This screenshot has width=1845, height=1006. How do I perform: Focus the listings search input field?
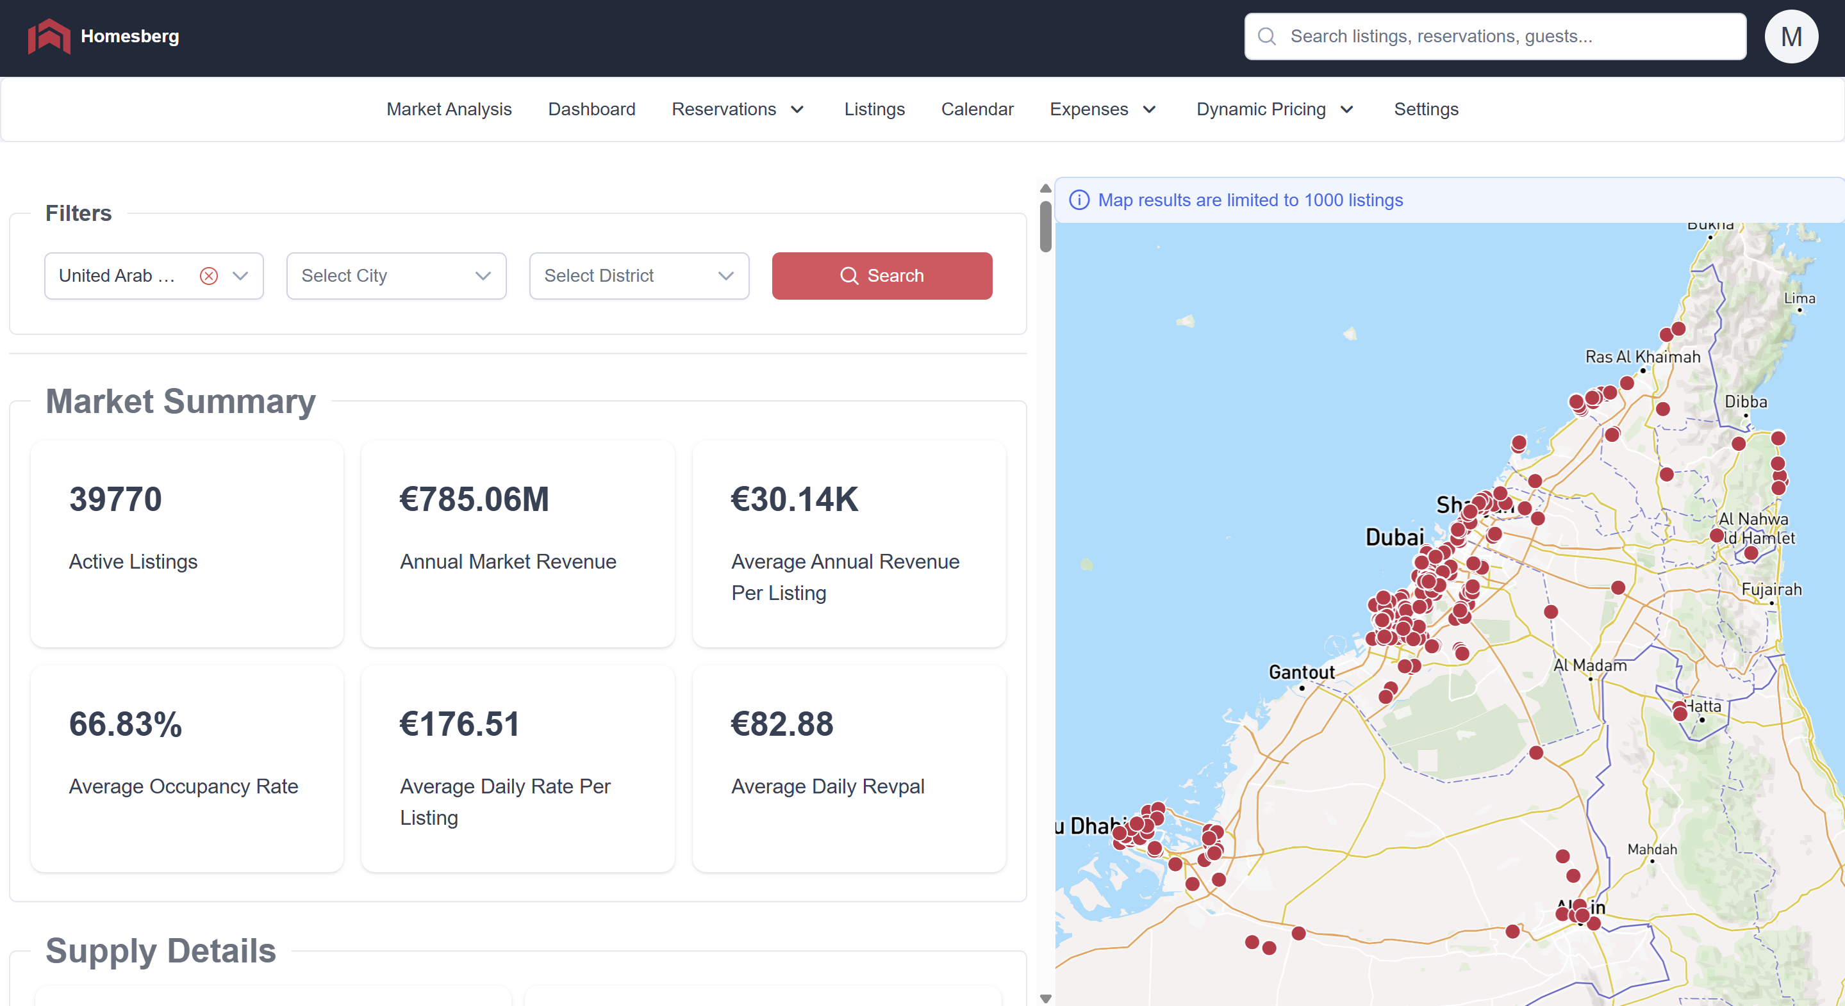pos(1494,37)
